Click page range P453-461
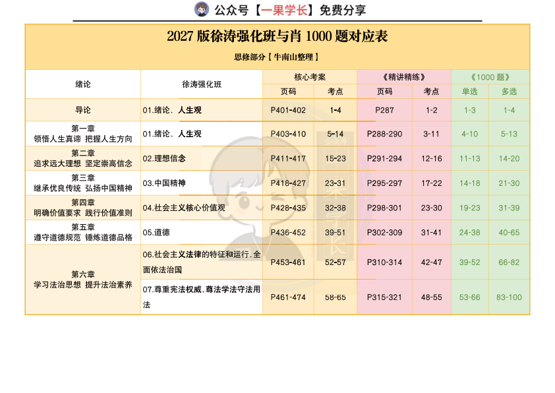 coord(288,262)
